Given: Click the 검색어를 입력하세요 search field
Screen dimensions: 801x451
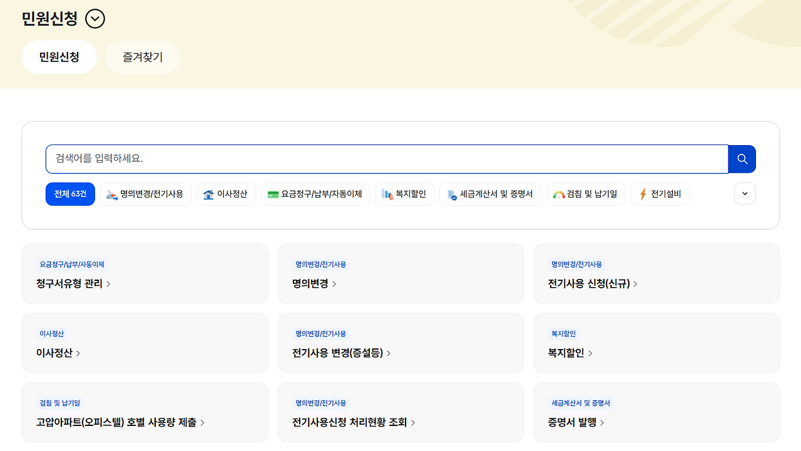Looking at the screenshot, I should click(387, 159).
